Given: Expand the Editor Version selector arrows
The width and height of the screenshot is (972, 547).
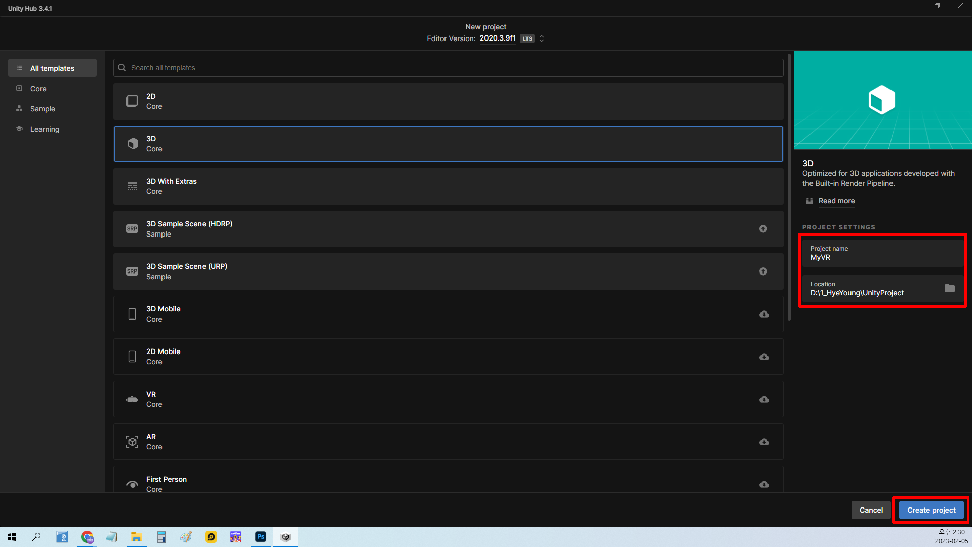Looking at the screenshot, I should [542, 38].
